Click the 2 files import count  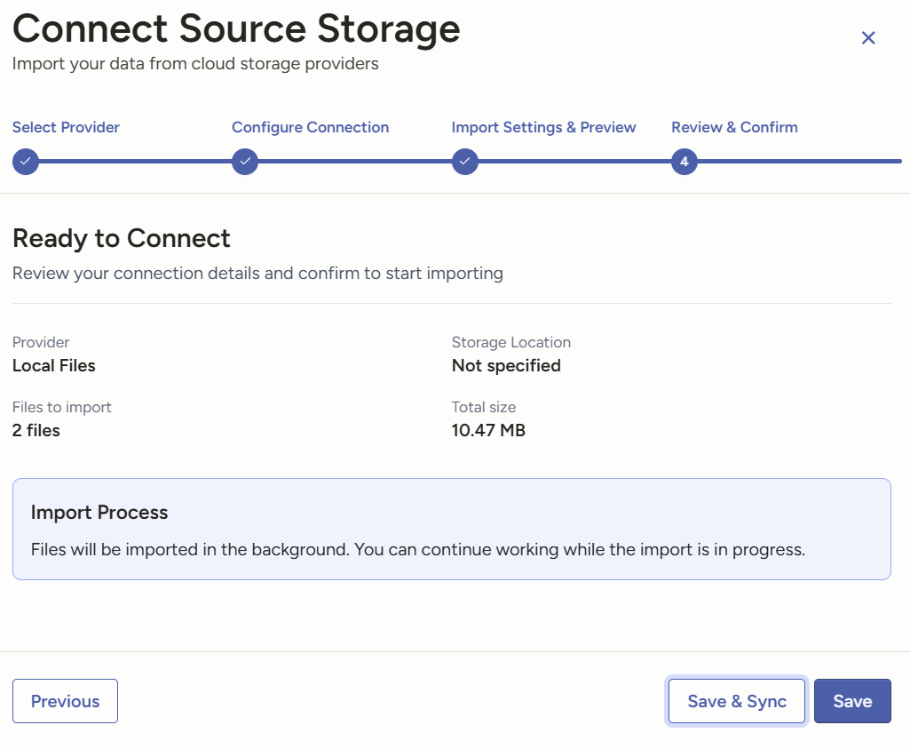point(36,431)
